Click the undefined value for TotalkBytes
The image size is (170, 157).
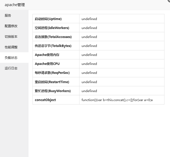[89, 46]
